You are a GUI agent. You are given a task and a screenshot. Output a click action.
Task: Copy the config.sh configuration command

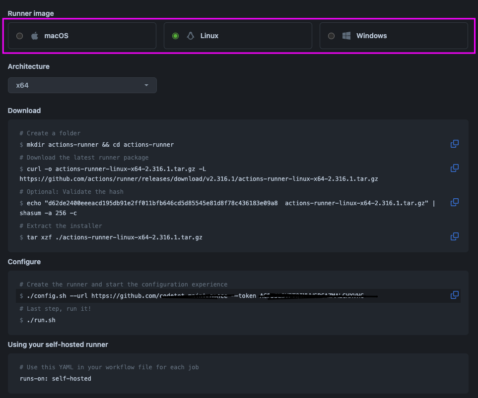coord(454,295)
